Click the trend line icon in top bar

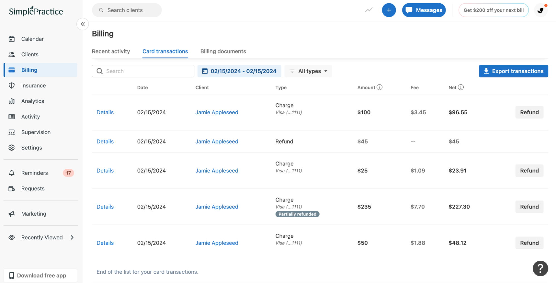[369, 10]
